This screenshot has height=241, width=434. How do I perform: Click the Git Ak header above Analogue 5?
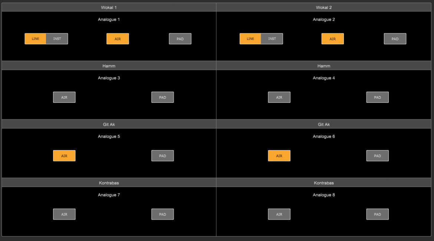tap(109, 124)
